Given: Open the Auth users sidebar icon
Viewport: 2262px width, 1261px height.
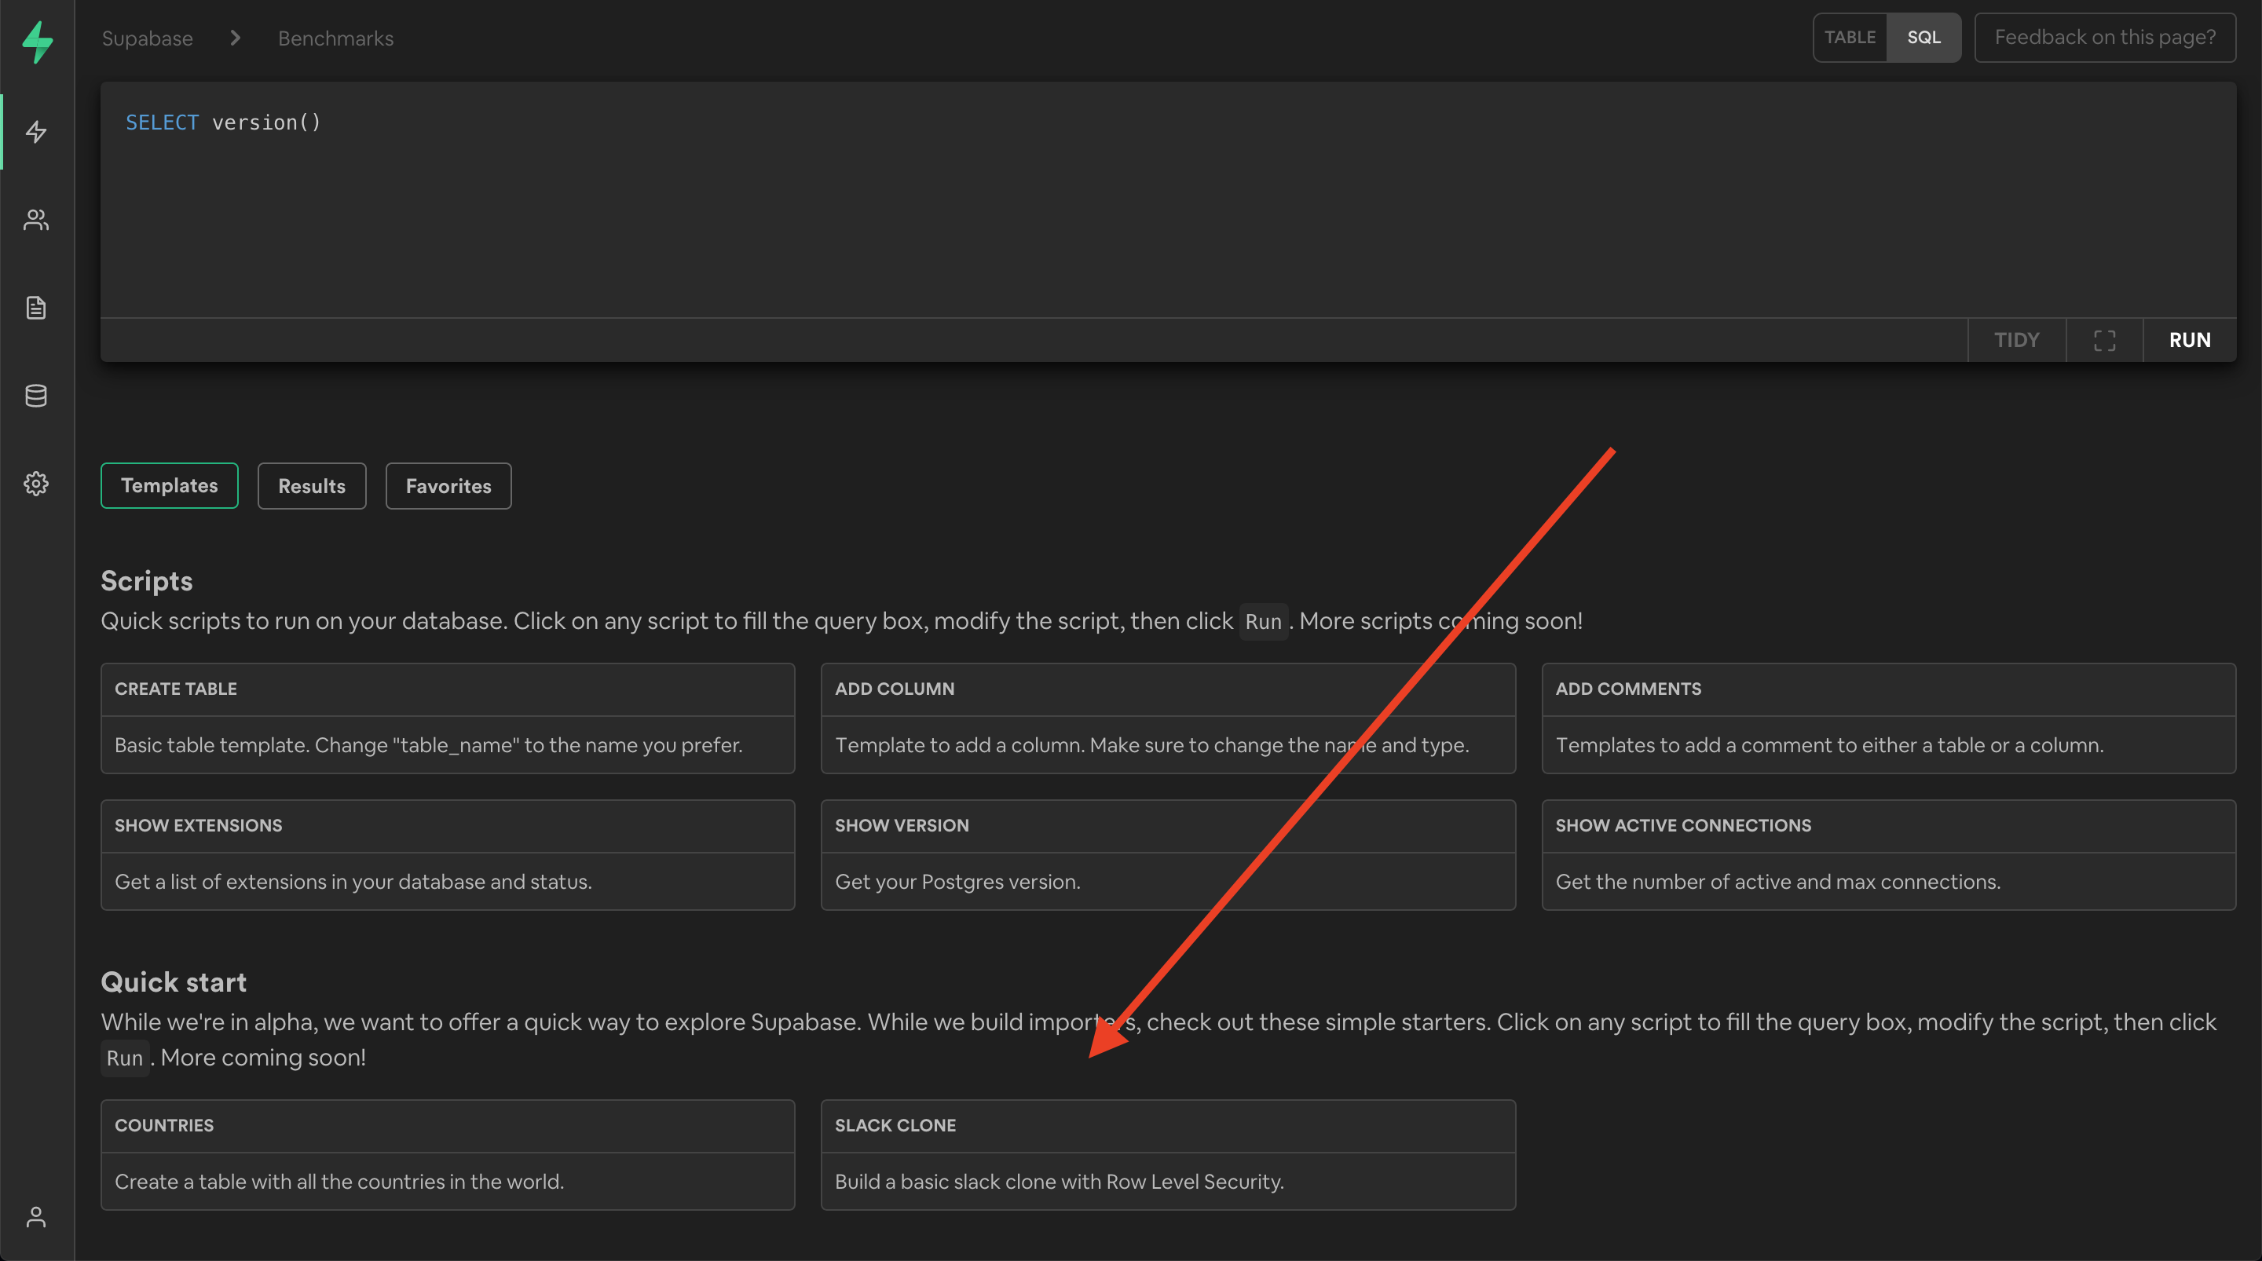Looking at the screenshot, I should click(x=36, y=220).
